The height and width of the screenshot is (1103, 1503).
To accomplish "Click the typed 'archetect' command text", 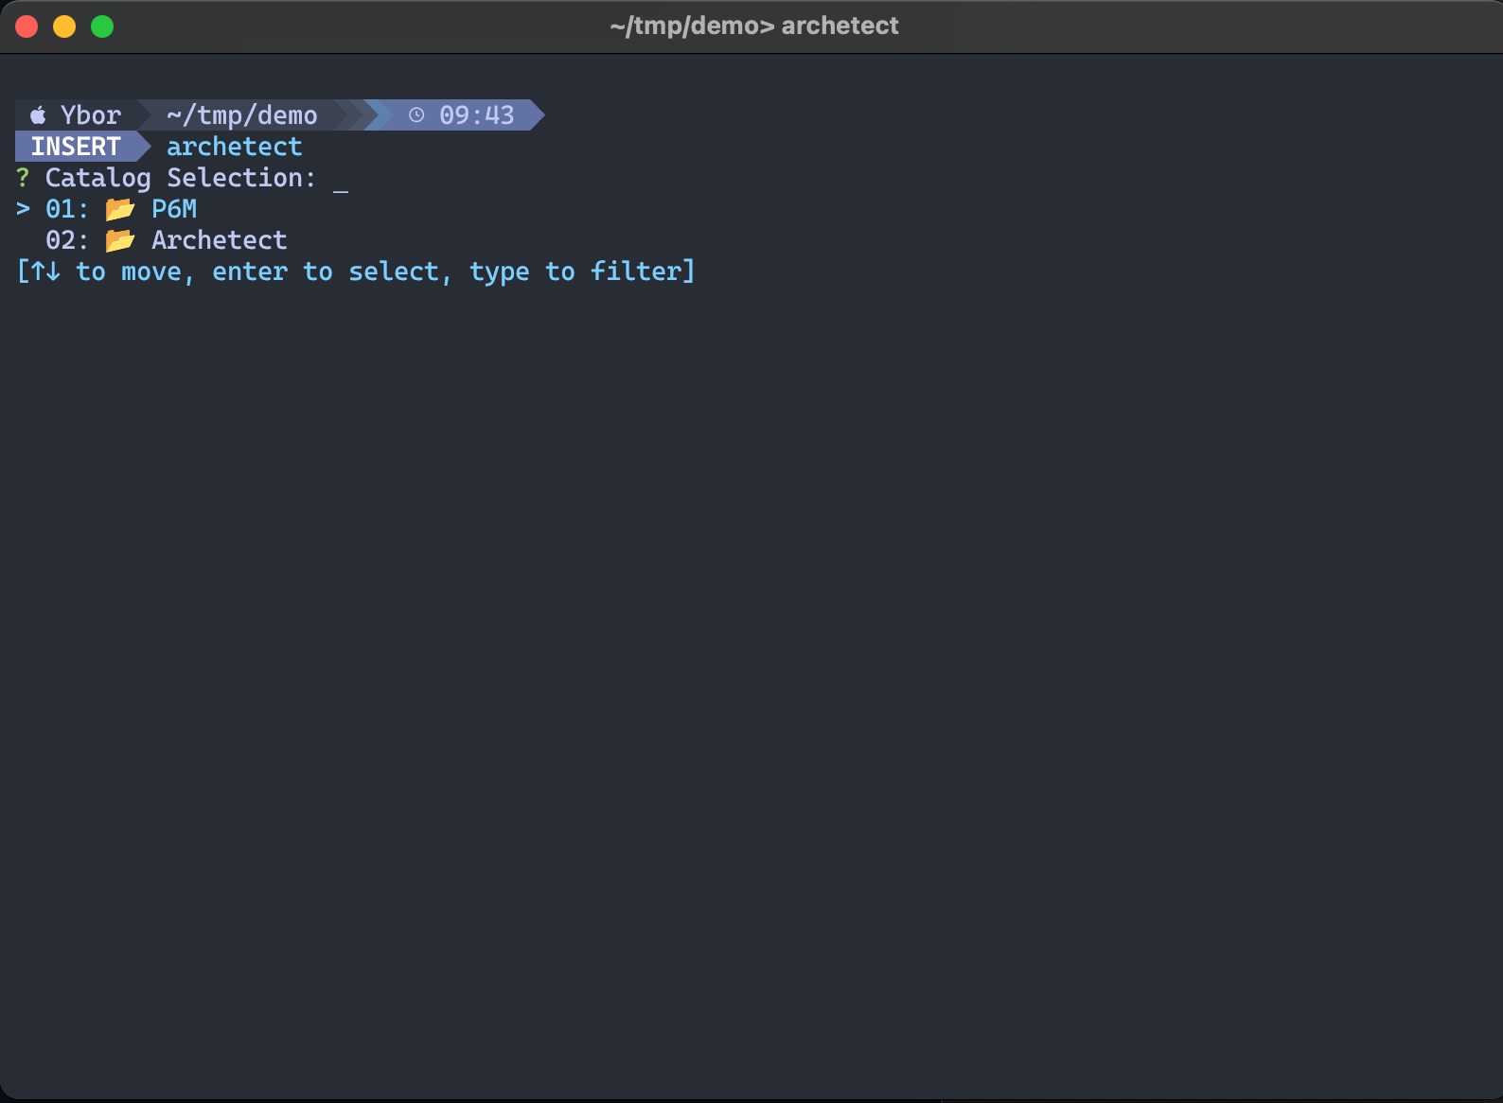I will (x=234, y=147).
